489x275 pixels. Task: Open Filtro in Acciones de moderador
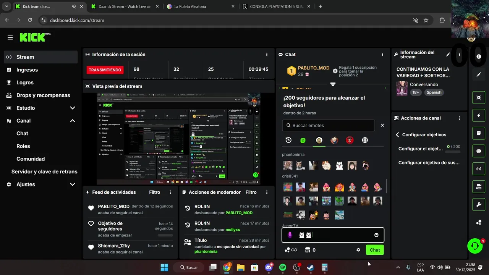[251, 192]
